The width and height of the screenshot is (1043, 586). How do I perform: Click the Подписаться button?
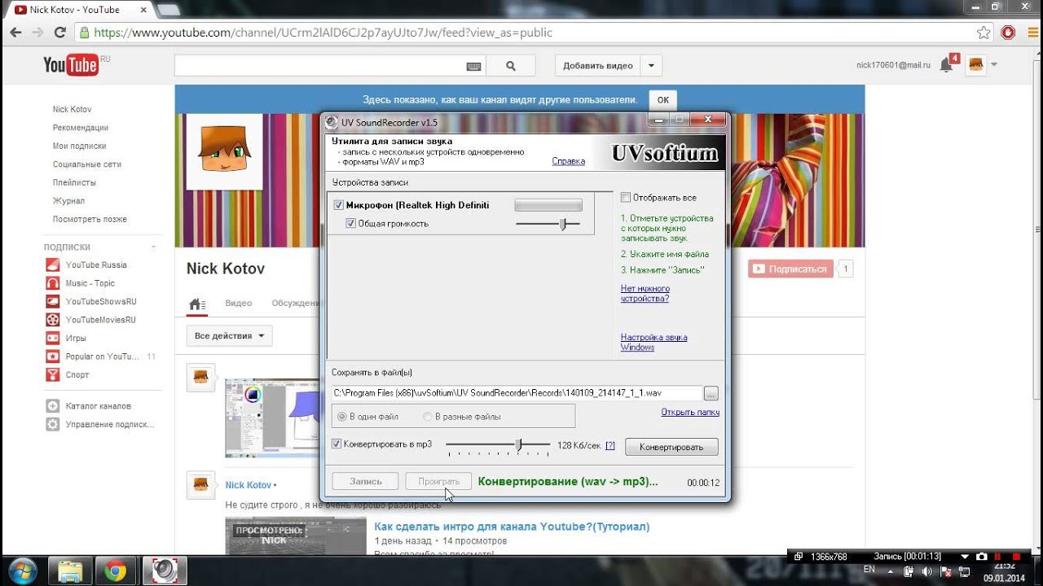[790, 269]
